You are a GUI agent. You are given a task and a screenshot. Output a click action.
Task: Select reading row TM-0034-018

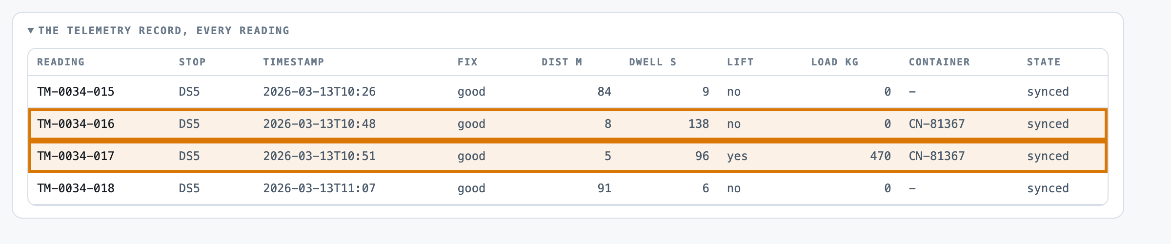point(568,188)
